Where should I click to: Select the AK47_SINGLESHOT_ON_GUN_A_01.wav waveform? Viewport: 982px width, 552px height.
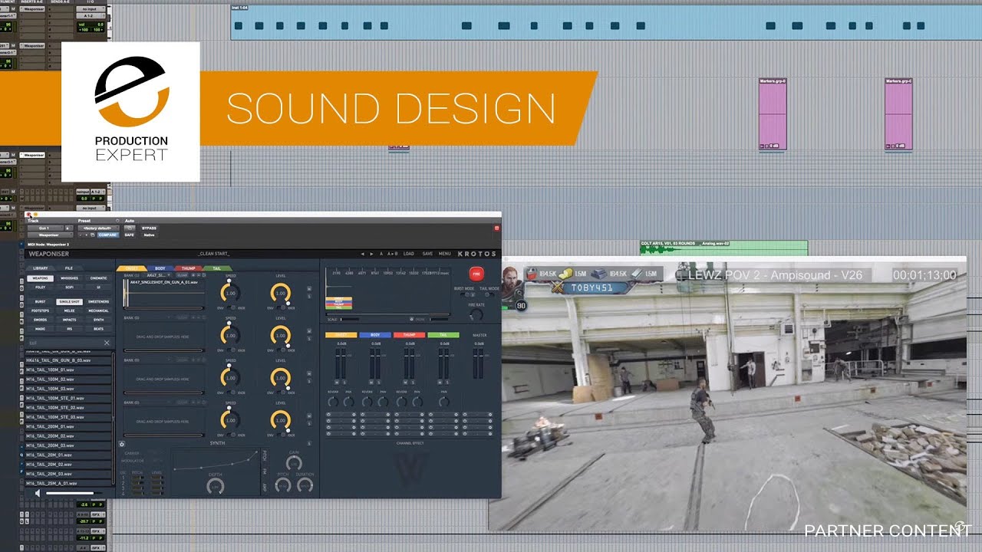click(163, 291)
